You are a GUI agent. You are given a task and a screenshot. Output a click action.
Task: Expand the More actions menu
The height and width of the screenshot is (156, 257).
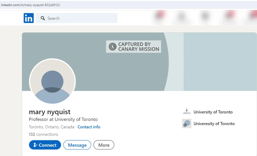[104, 145]
